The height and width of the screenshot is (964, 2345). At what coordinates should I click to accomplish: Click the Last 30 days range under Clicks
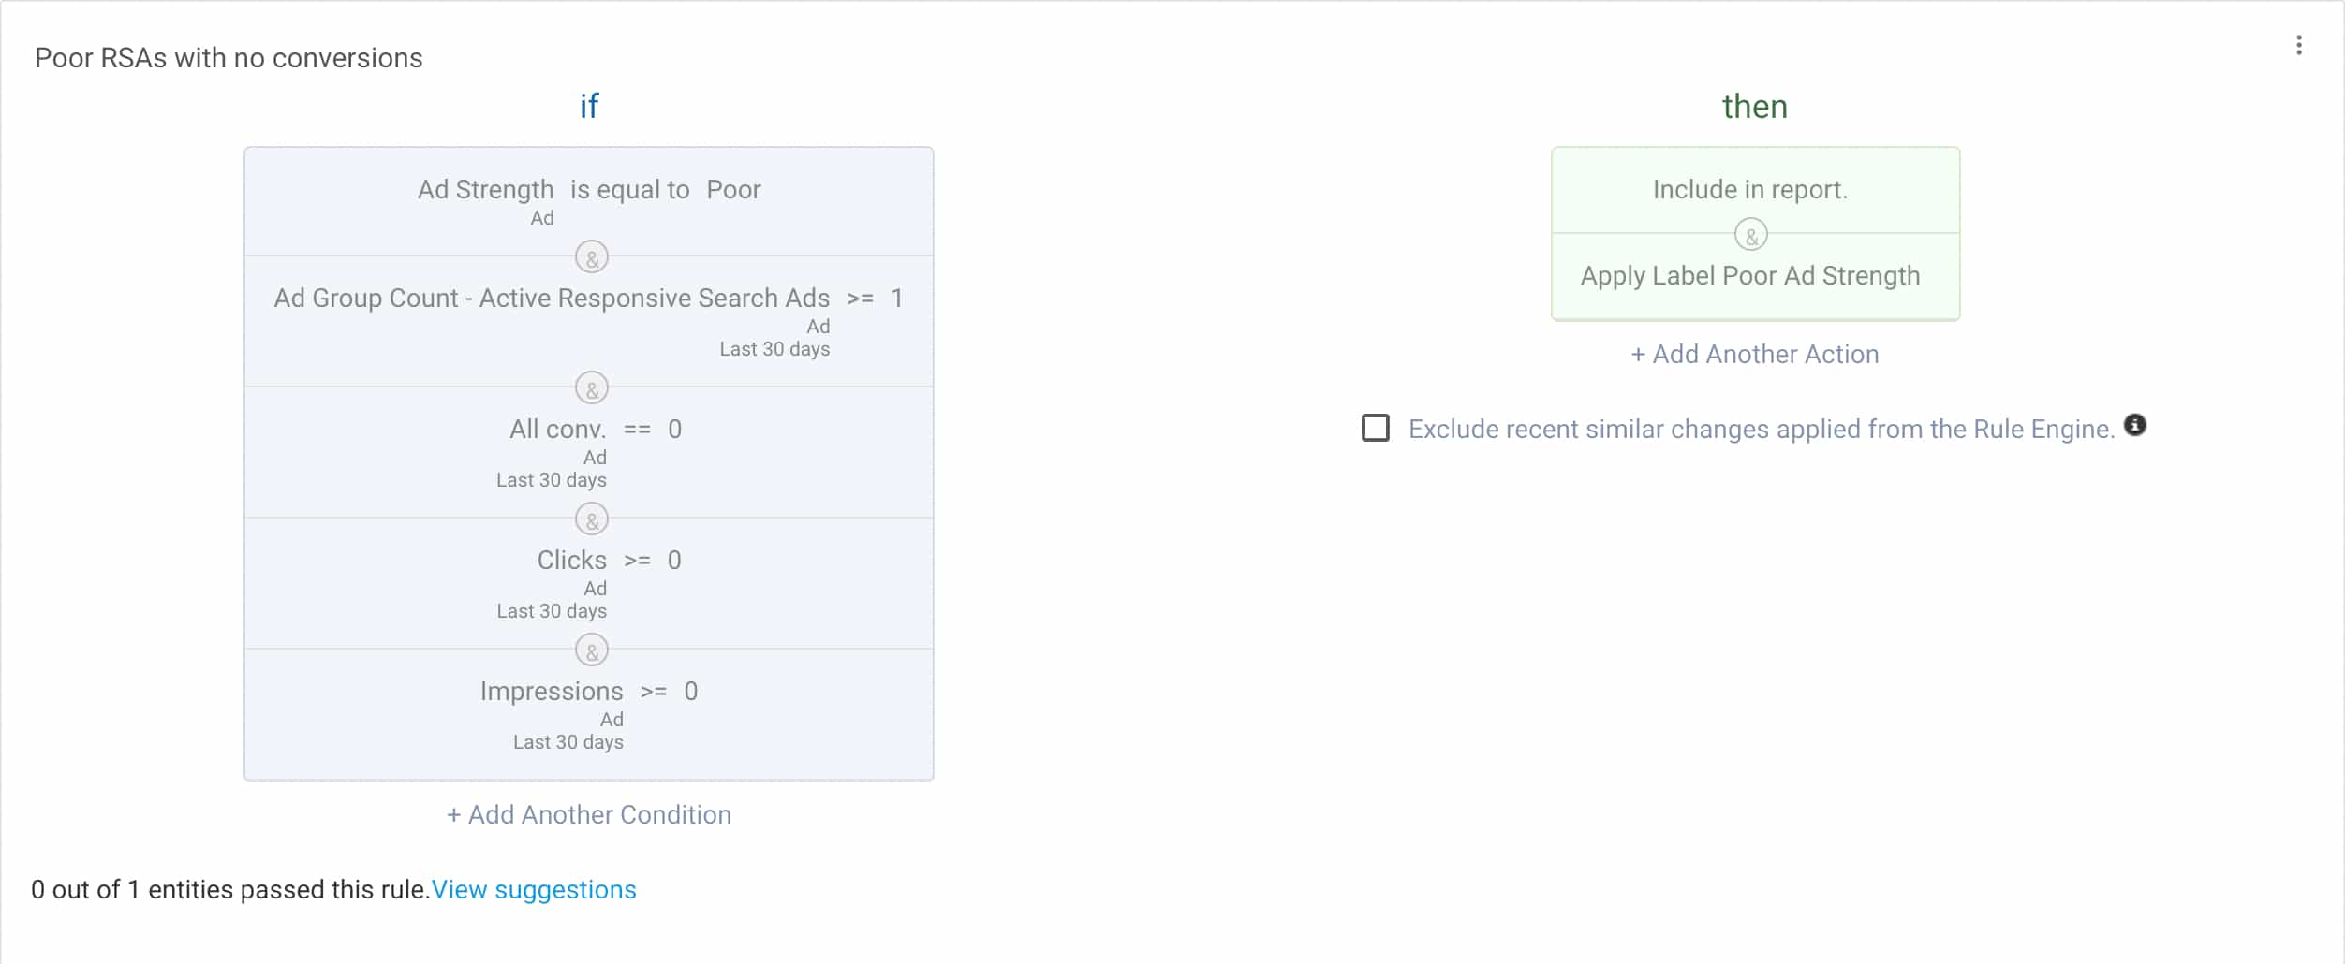pos(551,611)
